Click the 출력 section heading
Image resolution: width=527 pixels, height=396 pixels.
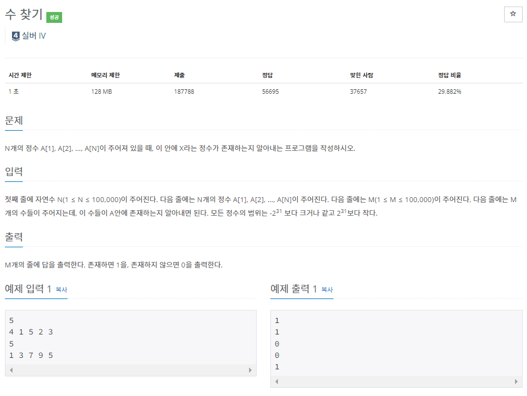pos(14,237)
